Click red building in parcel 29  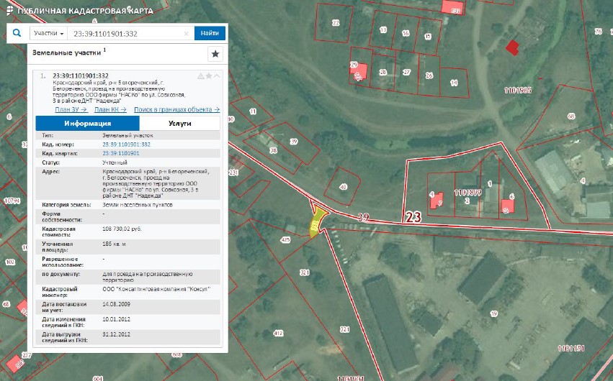click(359, 72)
